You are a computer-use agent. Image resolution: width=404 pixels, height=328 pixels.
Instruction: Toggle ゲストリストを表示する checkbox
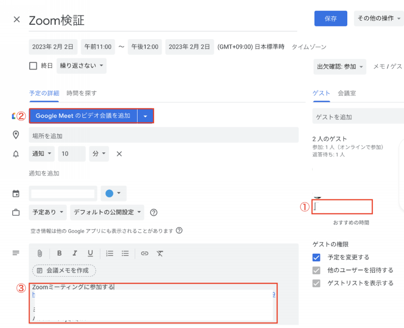pyautogui.click(x=316, y=283)
